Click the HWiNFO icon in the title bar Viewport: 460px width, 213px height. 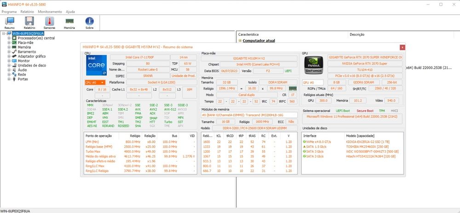click(x=4, y=5)
